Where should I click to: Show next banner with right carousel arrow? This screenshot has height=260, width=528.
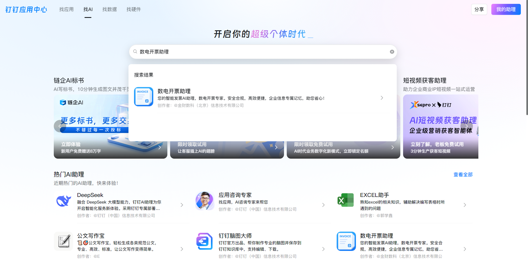tap(467, 126)
